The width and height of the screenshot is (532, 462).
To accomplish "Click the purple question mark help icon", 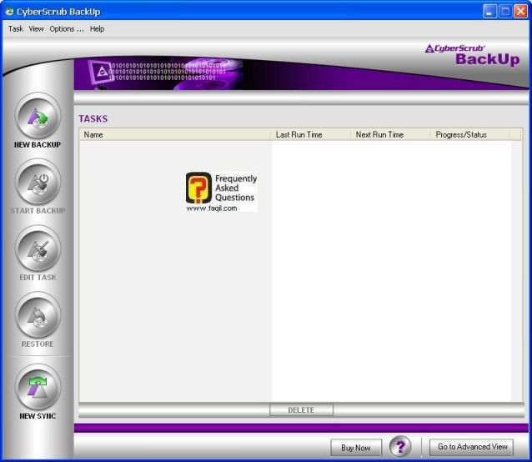I will click(x=400, y=447).
